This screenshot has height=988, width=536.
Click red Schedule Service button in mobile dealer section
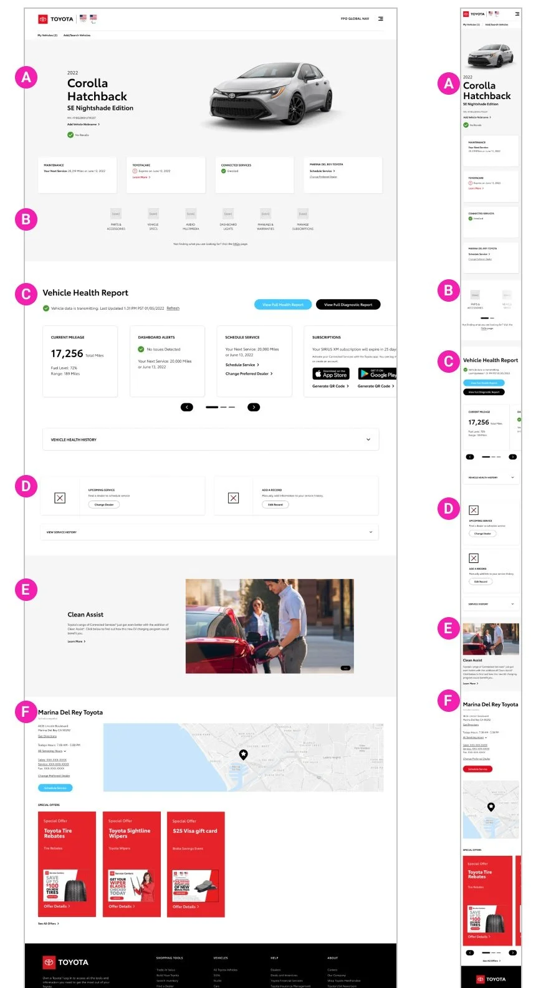(477, 769)
